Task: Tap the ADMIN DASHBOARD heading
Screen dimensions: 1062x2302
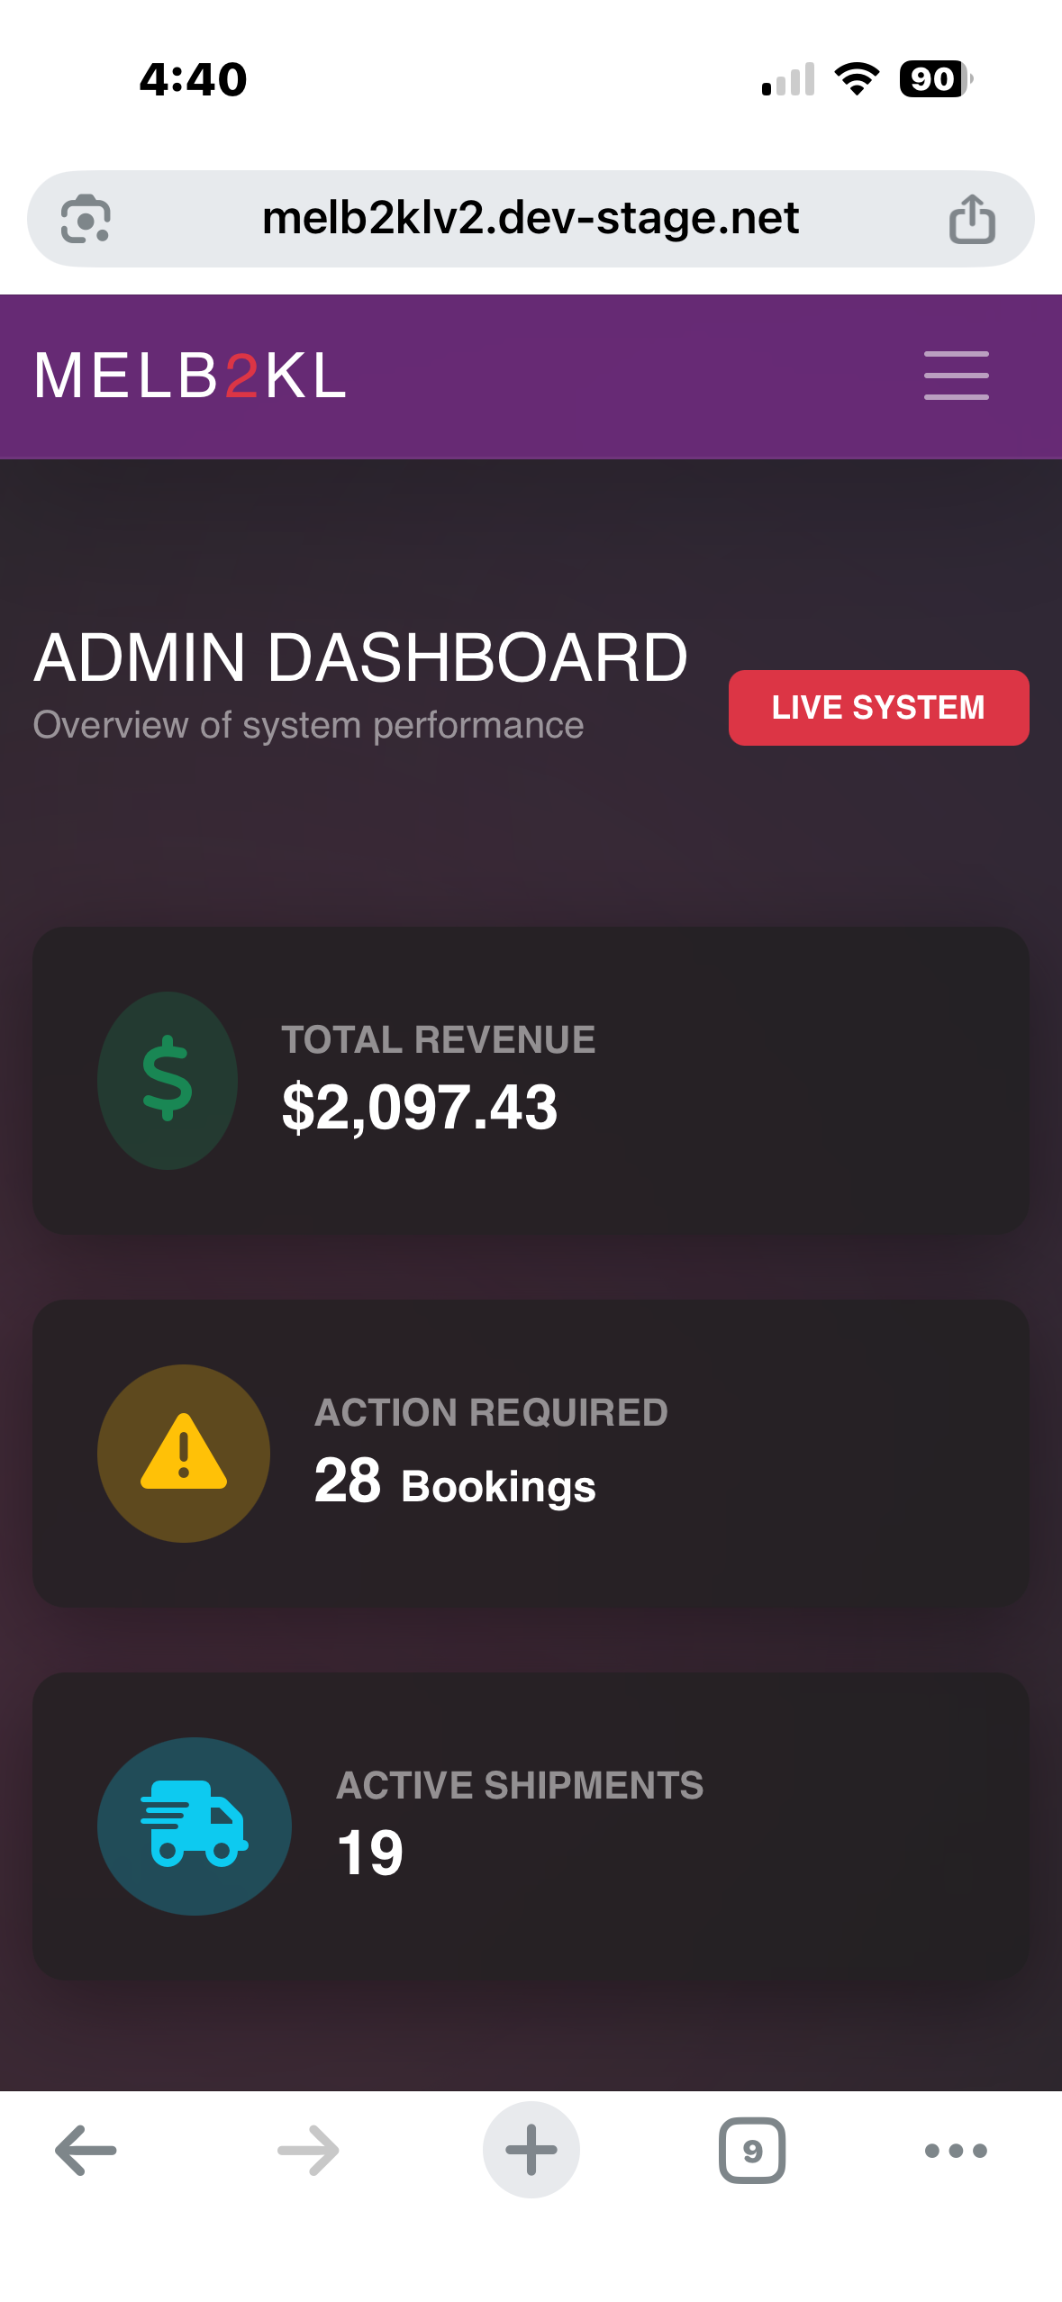Action: pyautogui.click(x=360, y=657)
